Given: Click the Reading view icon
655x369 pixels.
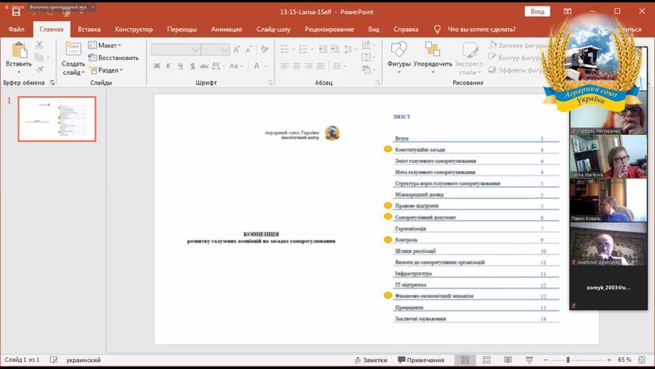Looking at the screenshot, I should coord(508,360).
